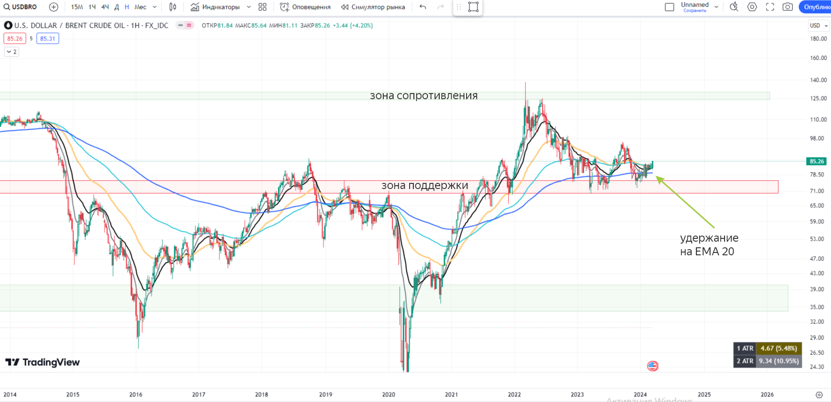
Task: Select the rectangle drawing tool
Action: pyautogui.click(x=473, y=7)
